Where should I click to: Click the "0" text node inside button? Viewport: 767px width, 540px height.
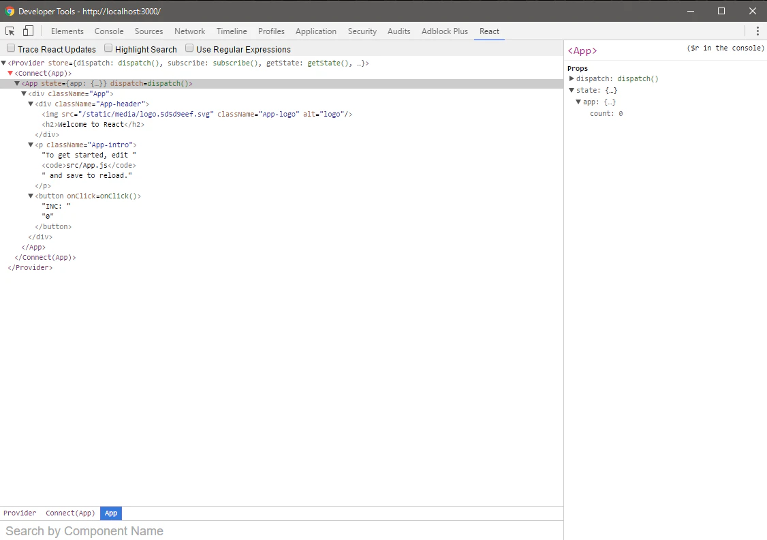[48, 217]
